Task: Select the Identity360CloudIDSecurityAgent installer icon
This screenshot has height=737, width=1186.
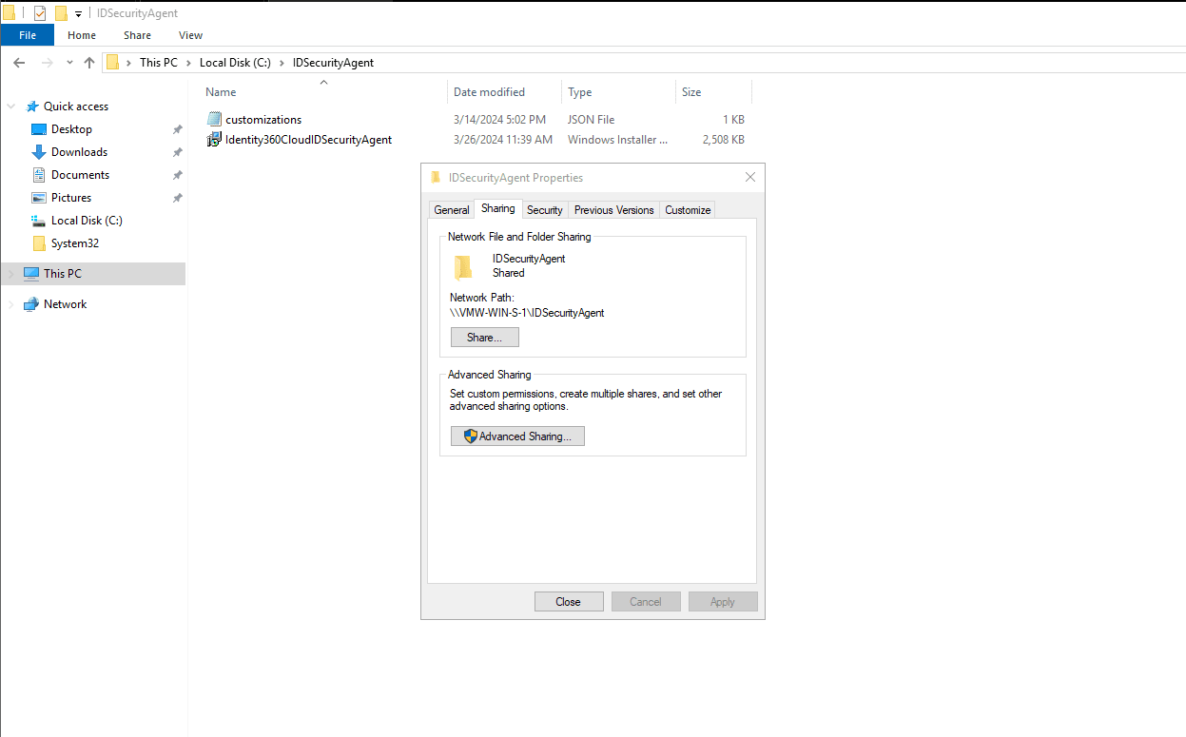Action: point(214,140)
